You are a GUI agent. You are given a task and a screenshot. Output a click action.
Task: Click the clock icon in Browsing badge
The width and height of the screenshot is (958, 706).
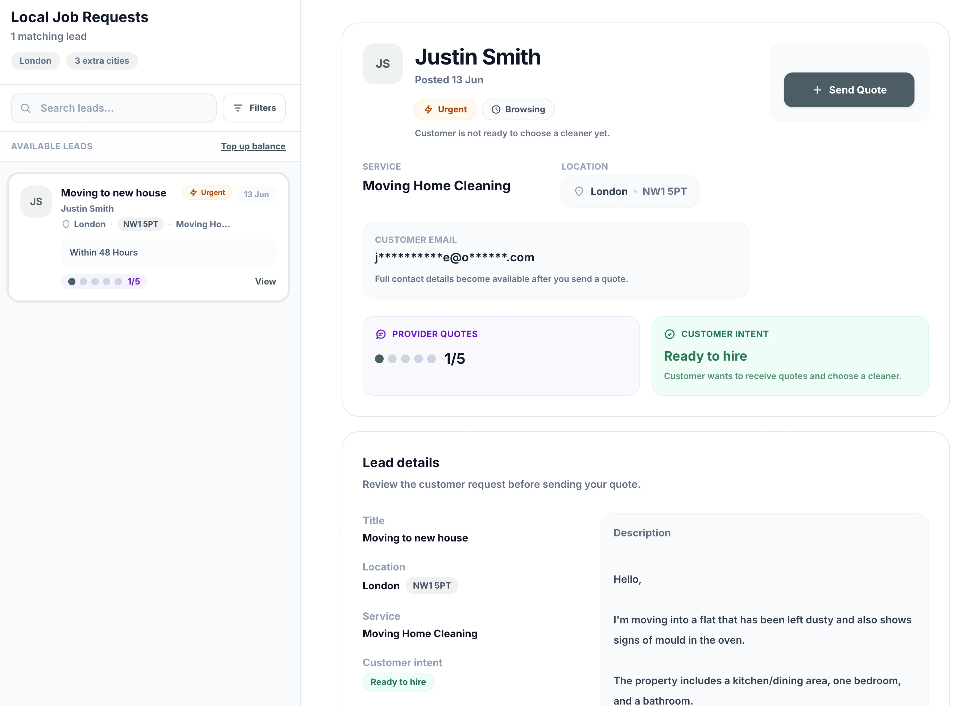(x=495, y=109)
